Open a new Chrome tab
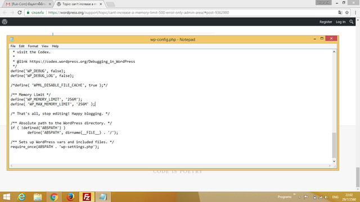 tap(110, 4)
